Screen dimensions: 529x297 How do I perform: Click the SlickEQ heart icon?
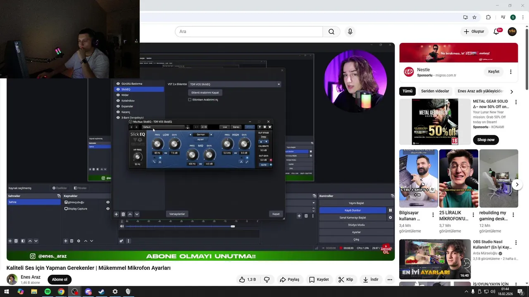click(270, 127)
